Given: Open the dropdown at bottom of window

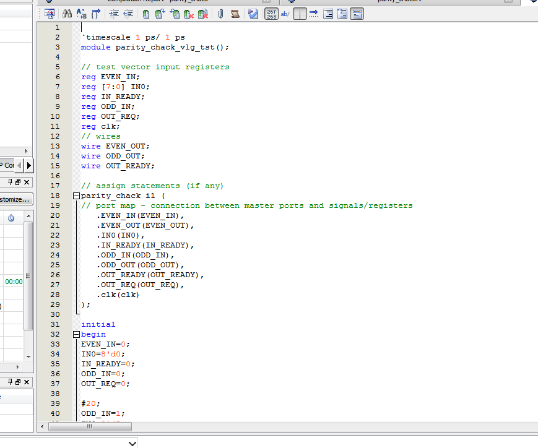Looking at the screenshot, I should click(132, 443).
